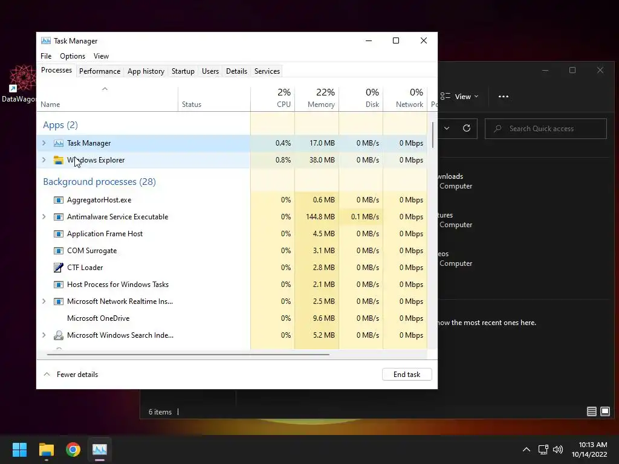This screenshot has height=464, width=619.
Task: Open the DataWagon desktop shortcut
Action: [x=19, y=83]
